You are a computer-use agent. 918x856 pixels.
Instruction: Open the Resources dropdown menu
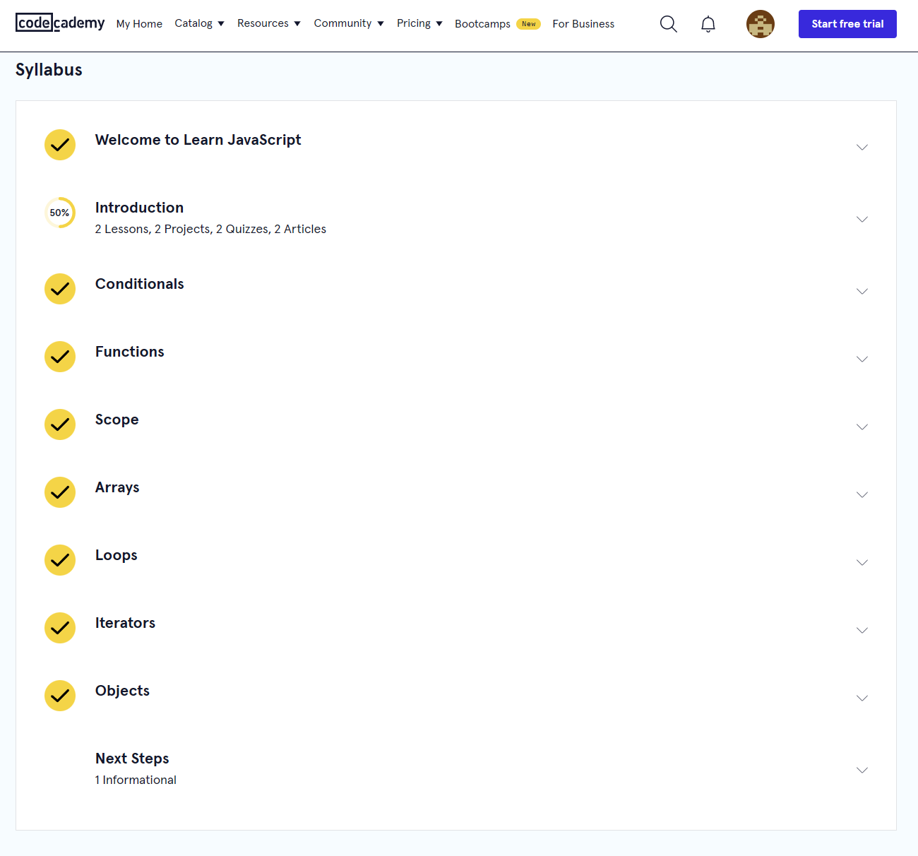tap(268, 23)
